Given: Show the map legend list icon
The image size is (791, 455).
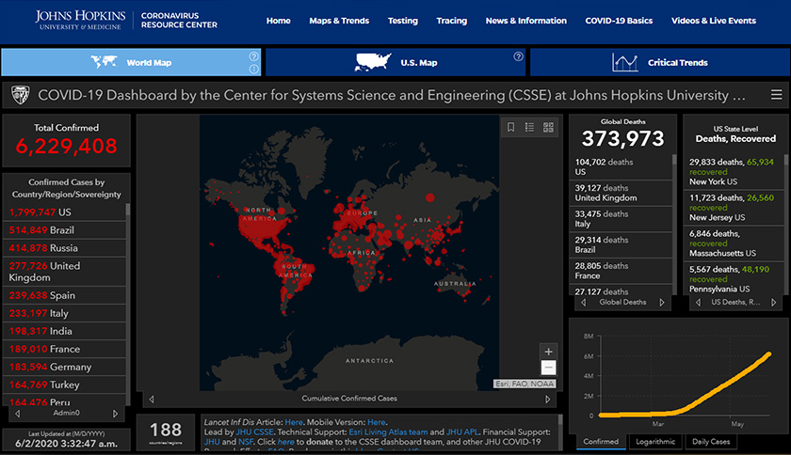Looking at the screenshot, I should (x=529, y=127).
